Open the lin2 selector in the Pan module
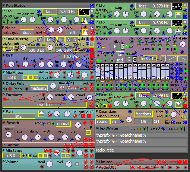This screenshot has width=190, height=172. (19, 116)
